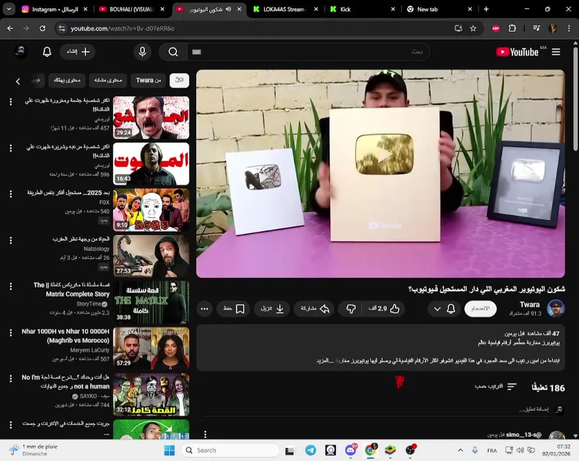Viewport: 579px width, 461px height.
Task: Open the AdBlock Plus extension icon
Action: pos(496,28)
